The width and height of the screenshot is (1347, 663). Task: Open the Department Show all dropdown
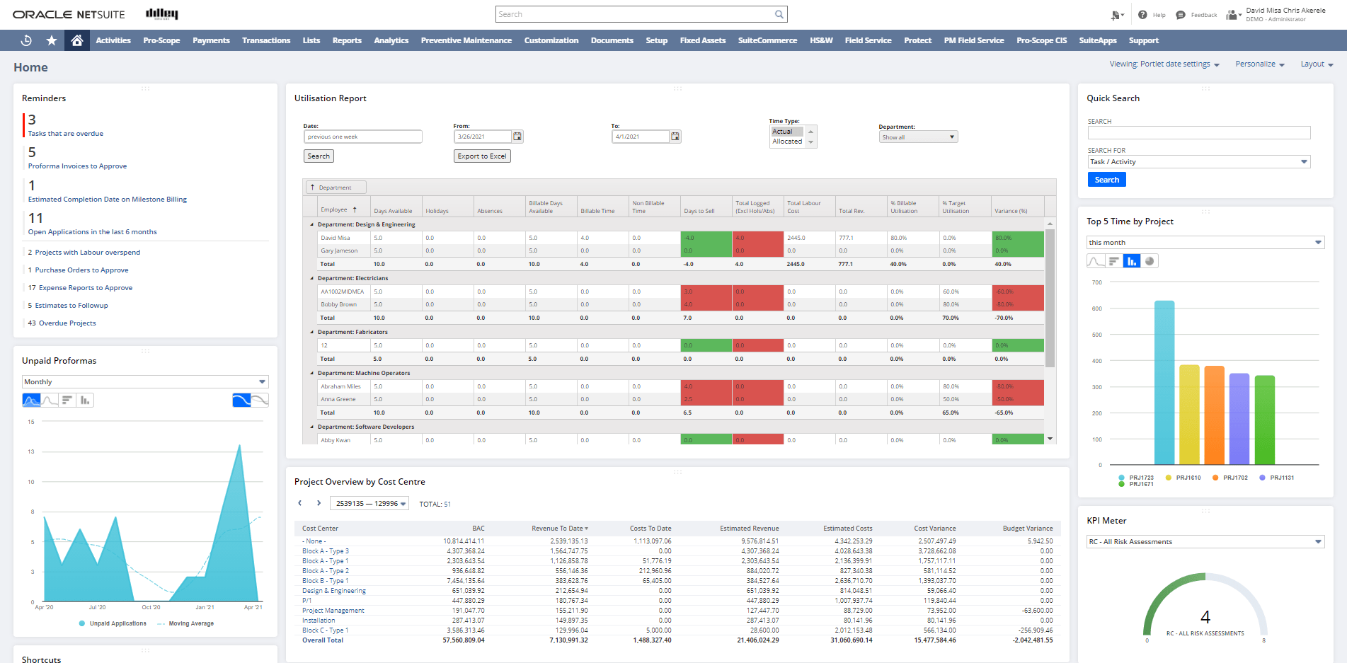click(x=917, y=136)
